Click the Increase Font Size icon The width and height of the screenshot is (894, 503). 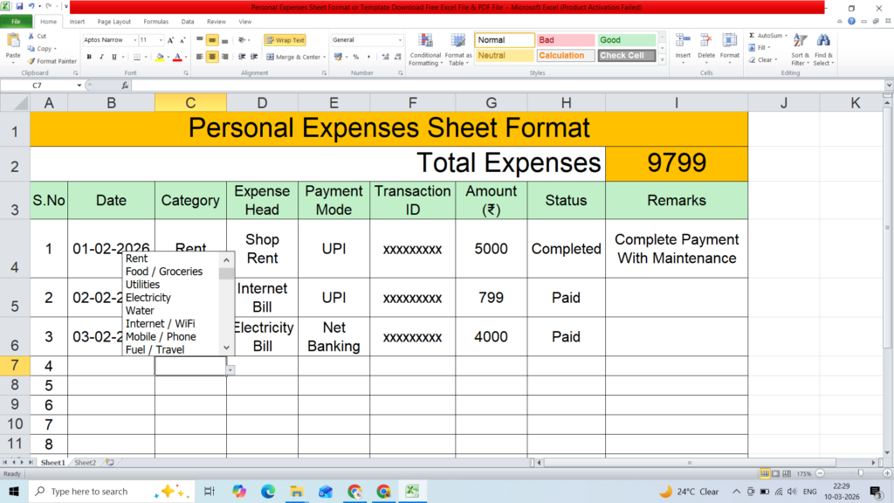tap(170, 40)
